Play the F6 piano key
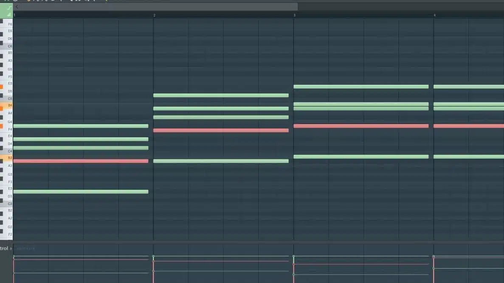Viewport: 504px width, 283px height. pyautogui.click(x=6, y=24)
